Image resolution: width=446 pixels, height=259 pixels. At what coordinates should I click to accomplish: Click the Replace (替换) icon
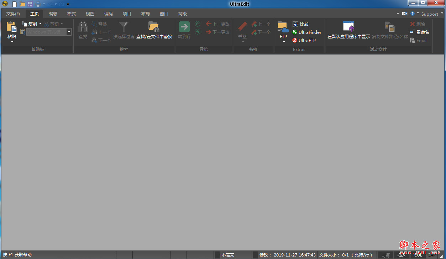[94, 24]
